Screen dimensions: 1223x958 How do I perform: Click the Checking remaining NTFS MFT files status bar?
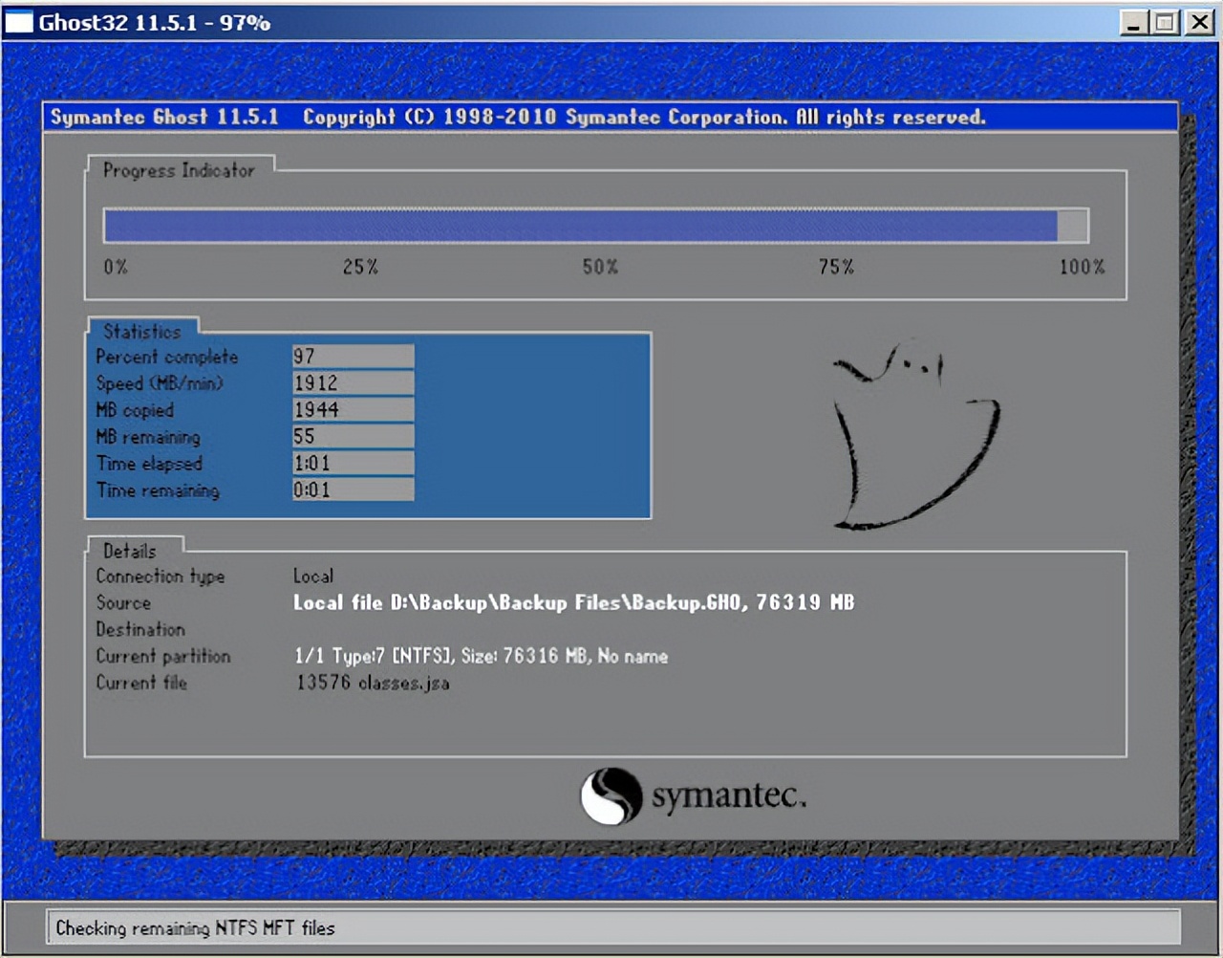(x=195, y=927)
